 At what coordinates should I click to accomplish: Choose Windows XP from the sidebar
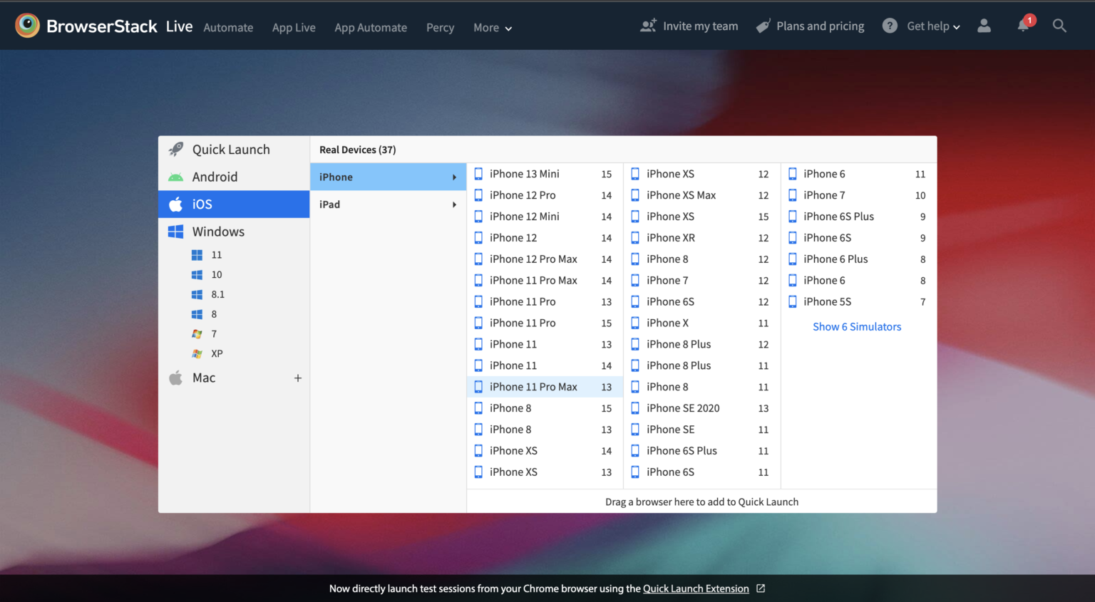pos(216,353)
